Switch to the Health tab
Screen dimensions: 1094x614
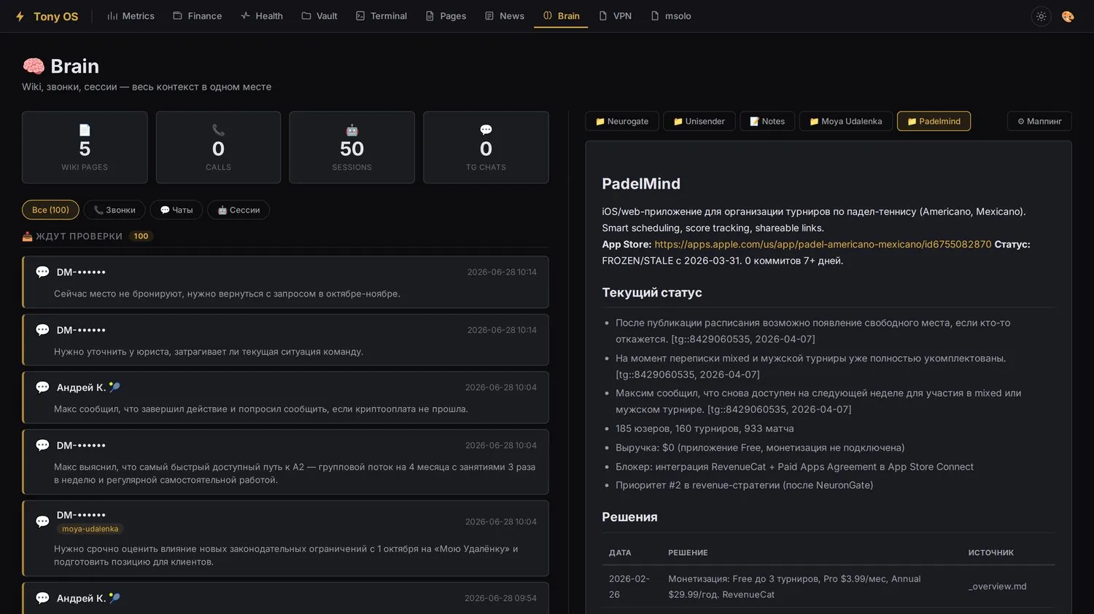click(x=262, y=16)
